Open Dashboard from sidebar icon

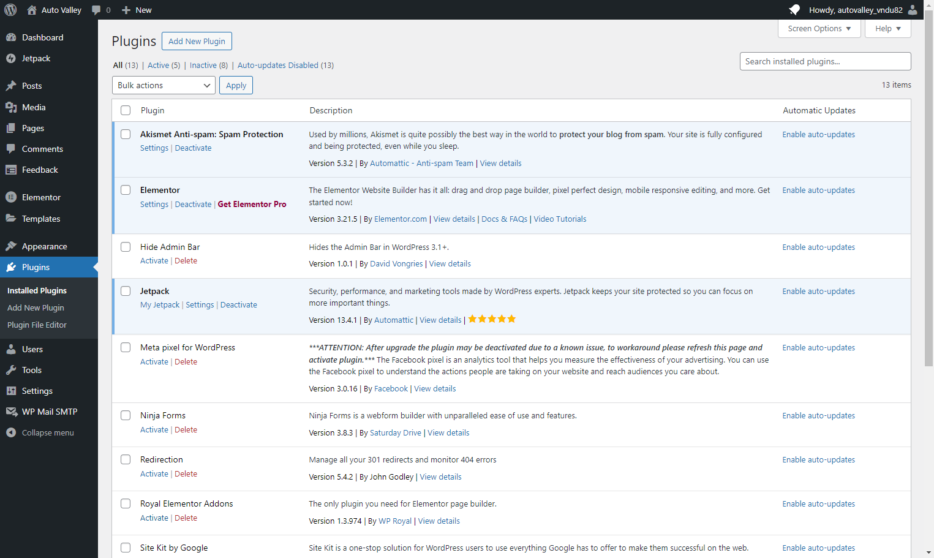[x=11, y=37]
